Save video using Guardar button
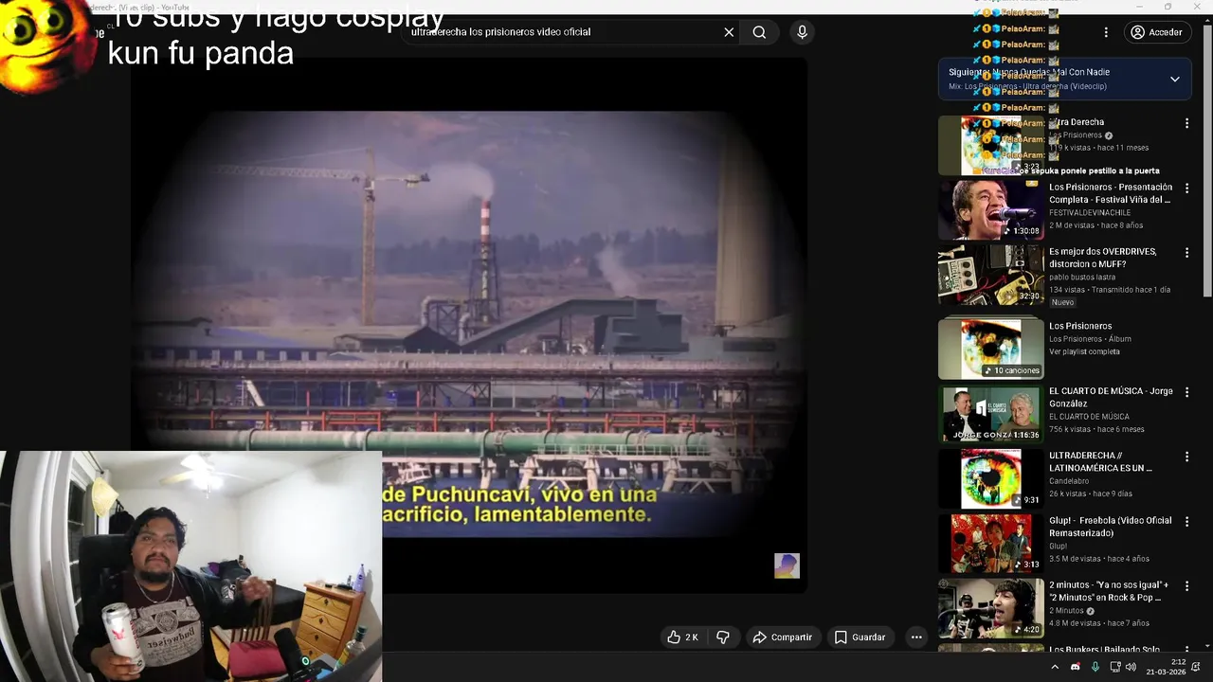1213x682 pixels. coord(860,637)
